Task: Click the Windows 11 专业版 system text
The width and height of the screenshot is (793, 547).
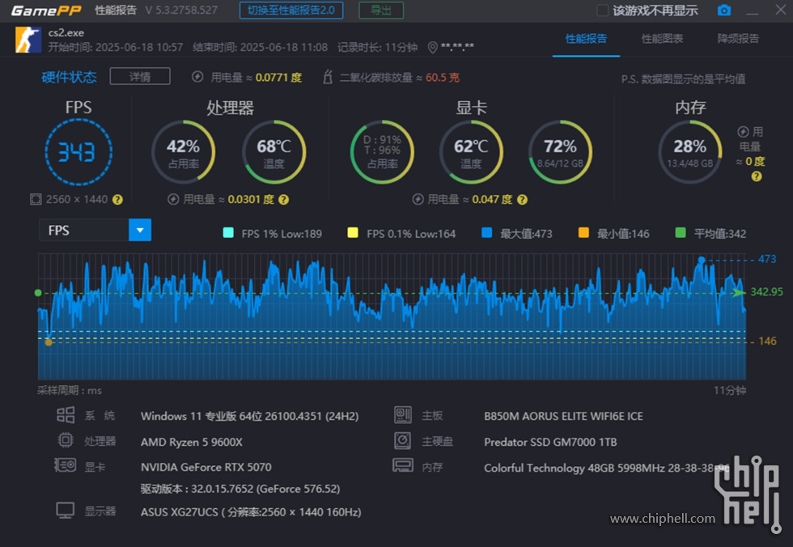Action: click(x=250, y=416)
